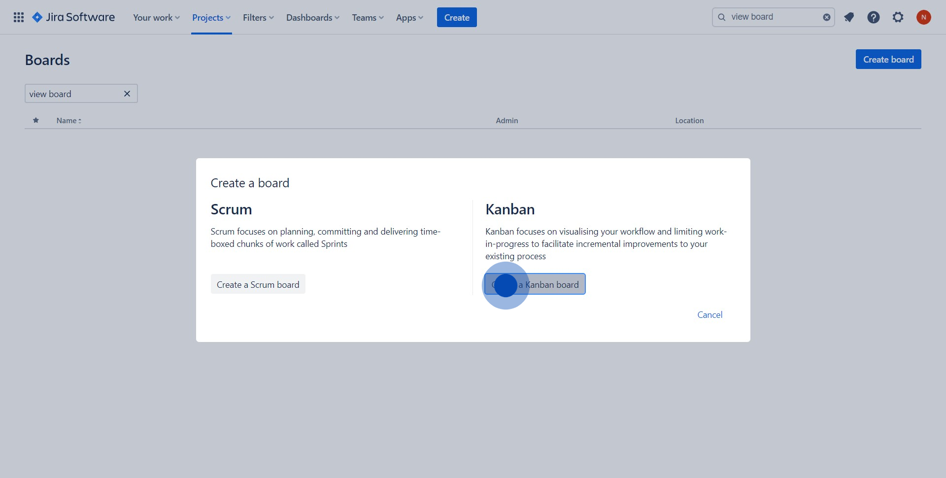946x478 pixels.
Task: Open the Dashboards dropdown
Action: 312,17
